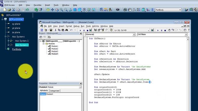Click the Reset stop button in VBA toolbar

tap(87, 30)
